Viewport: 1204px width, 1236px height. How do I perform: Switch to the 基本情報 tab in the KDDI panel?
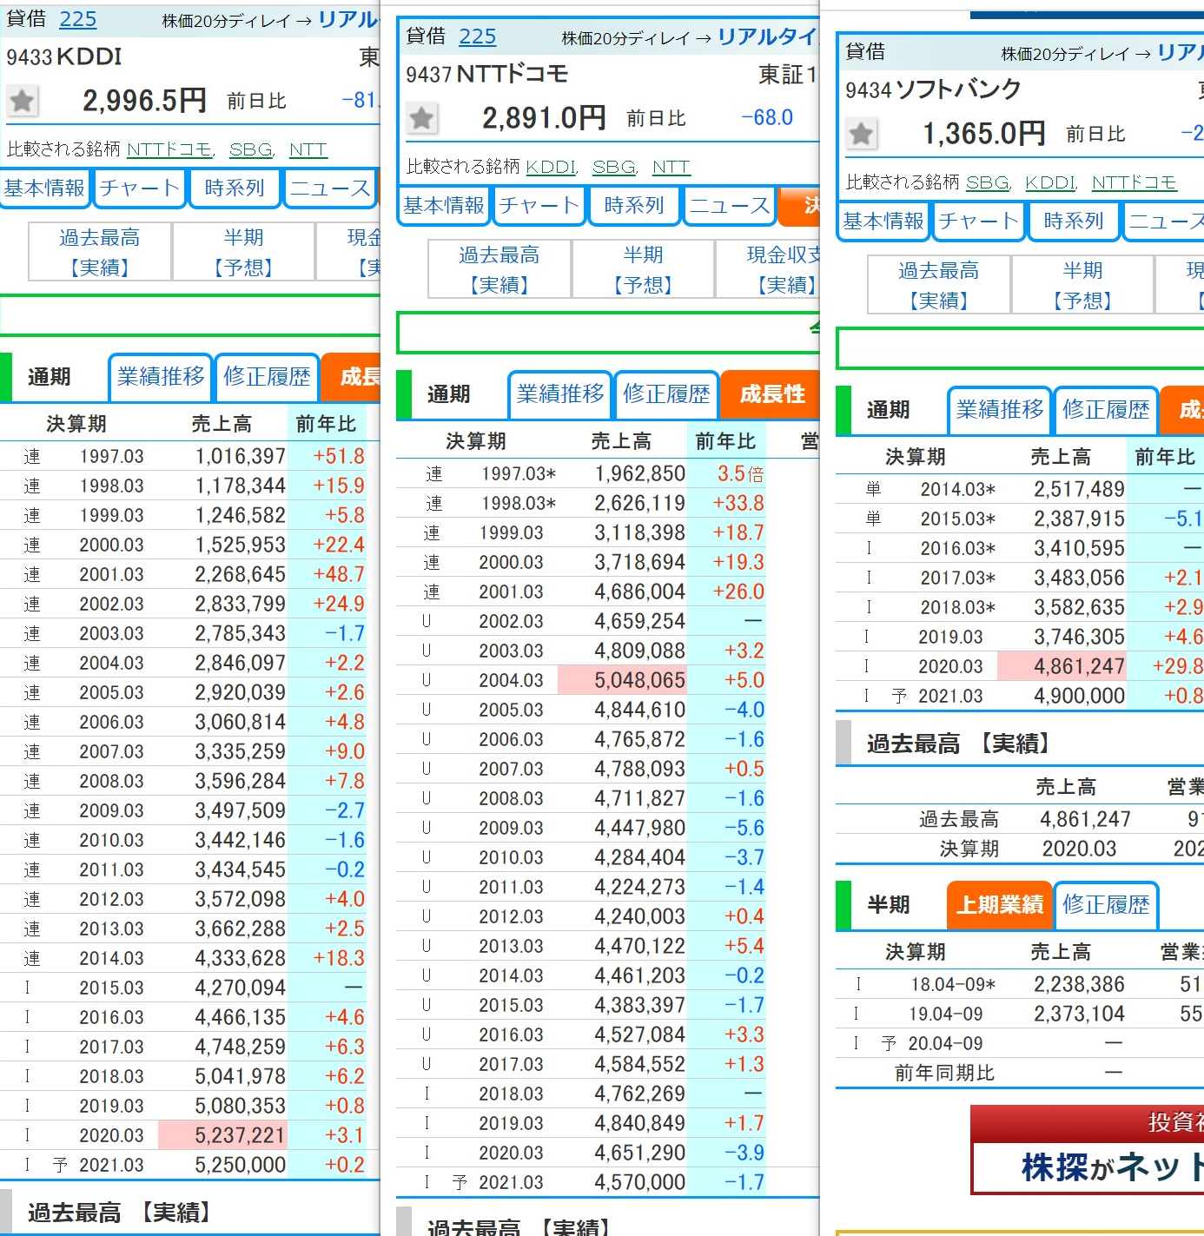[43, 188]
